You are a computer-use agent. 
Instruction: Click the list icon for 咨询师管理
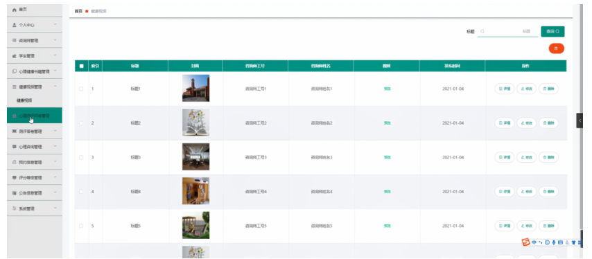coord(15,40)
